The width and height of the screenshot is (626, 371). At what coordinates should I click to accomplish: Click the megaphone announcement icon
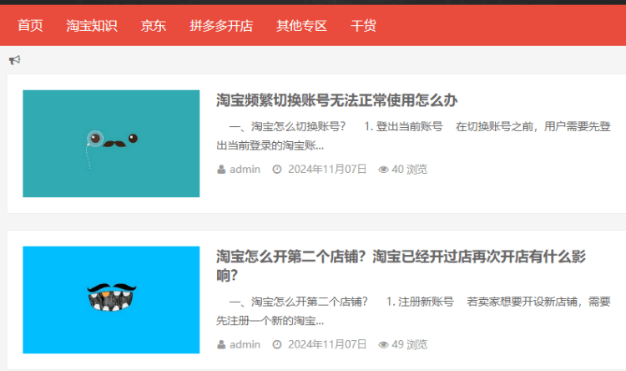tap(14, 60)
